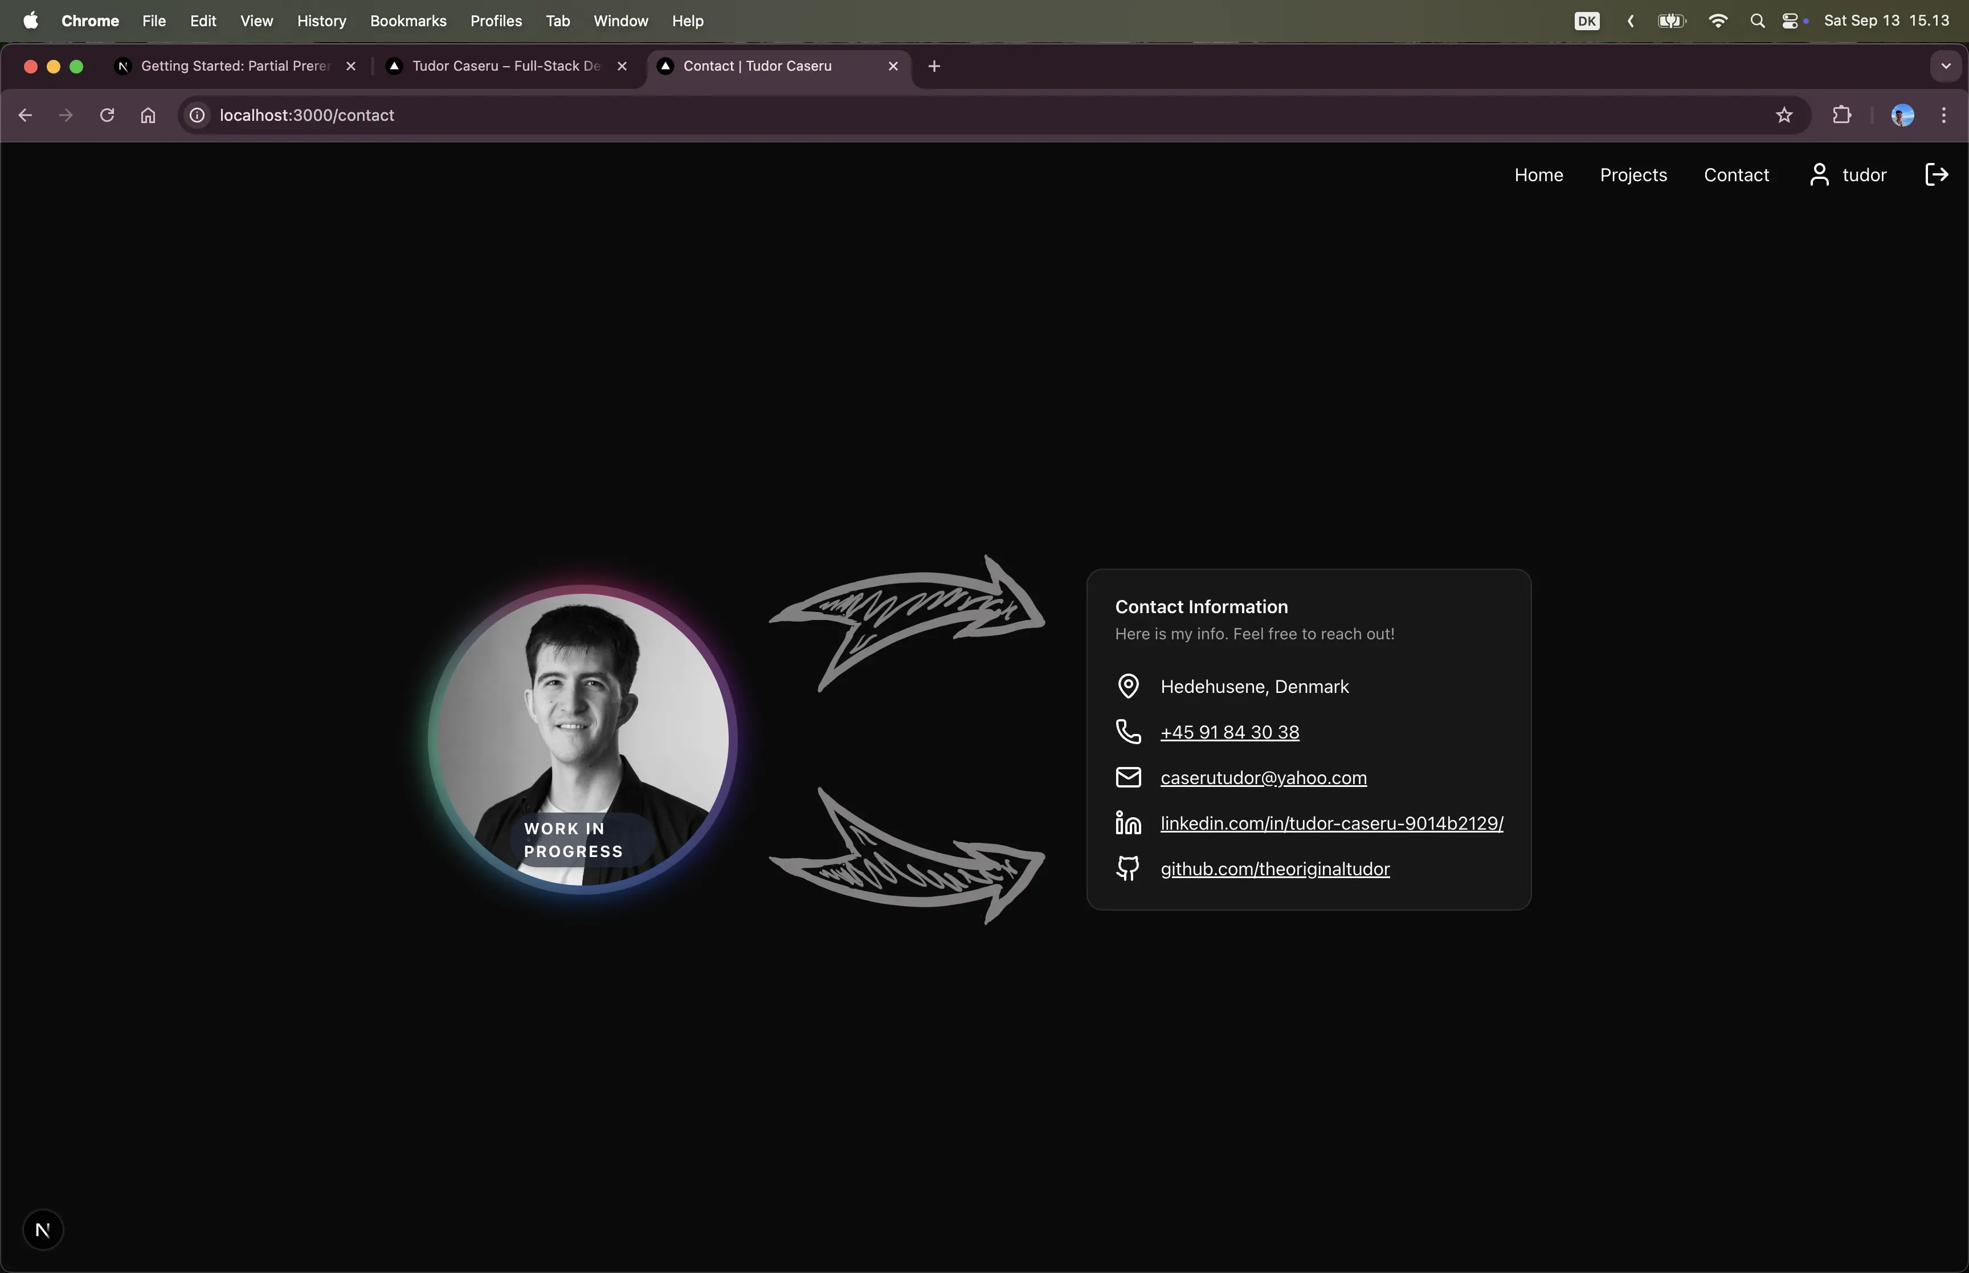
Task: Click the Wi-Fi status icon
Action: (1718, 21)
